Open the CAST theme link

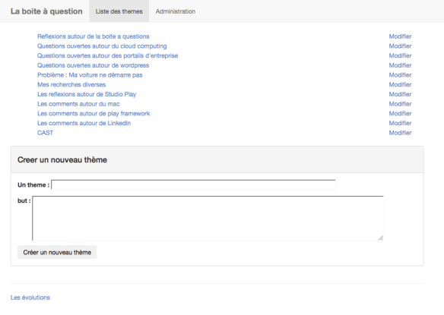pos(46,133)
